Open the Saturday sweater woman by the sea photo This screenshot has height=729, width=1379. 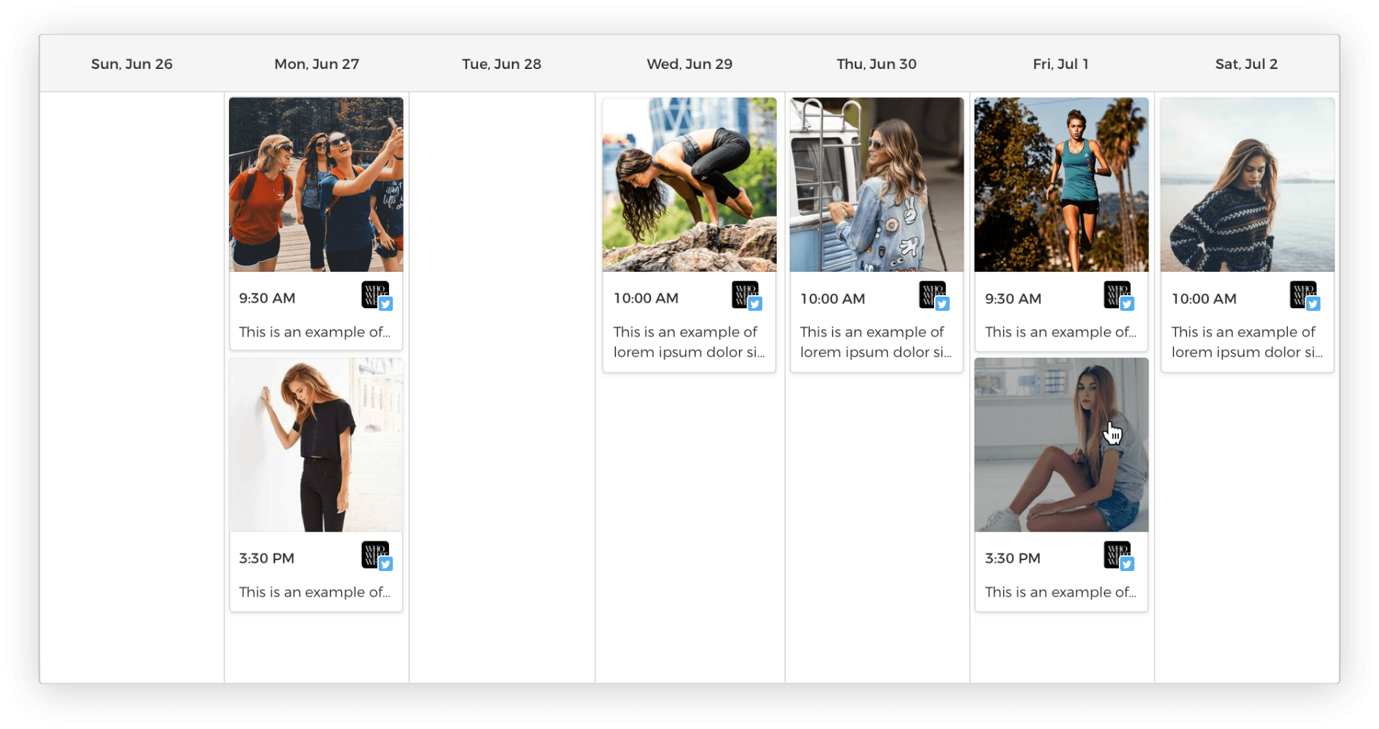tap(1247, 184)
